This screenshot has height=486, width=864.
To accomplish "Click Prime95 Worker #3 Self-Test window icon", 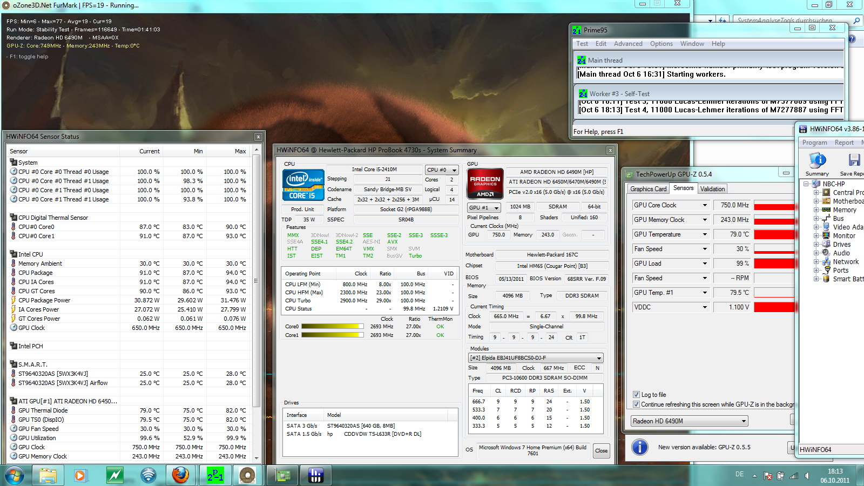I will 583,93.
